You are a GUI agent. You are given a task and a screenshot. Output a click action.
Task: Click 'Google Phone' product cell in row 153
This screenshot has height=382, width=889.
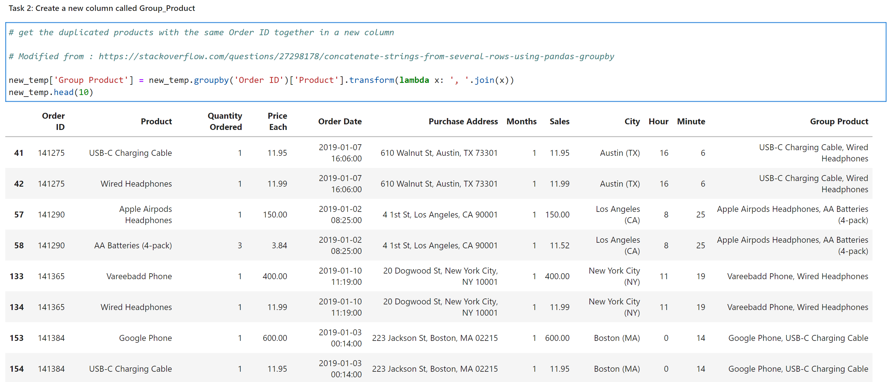point(145,338)
